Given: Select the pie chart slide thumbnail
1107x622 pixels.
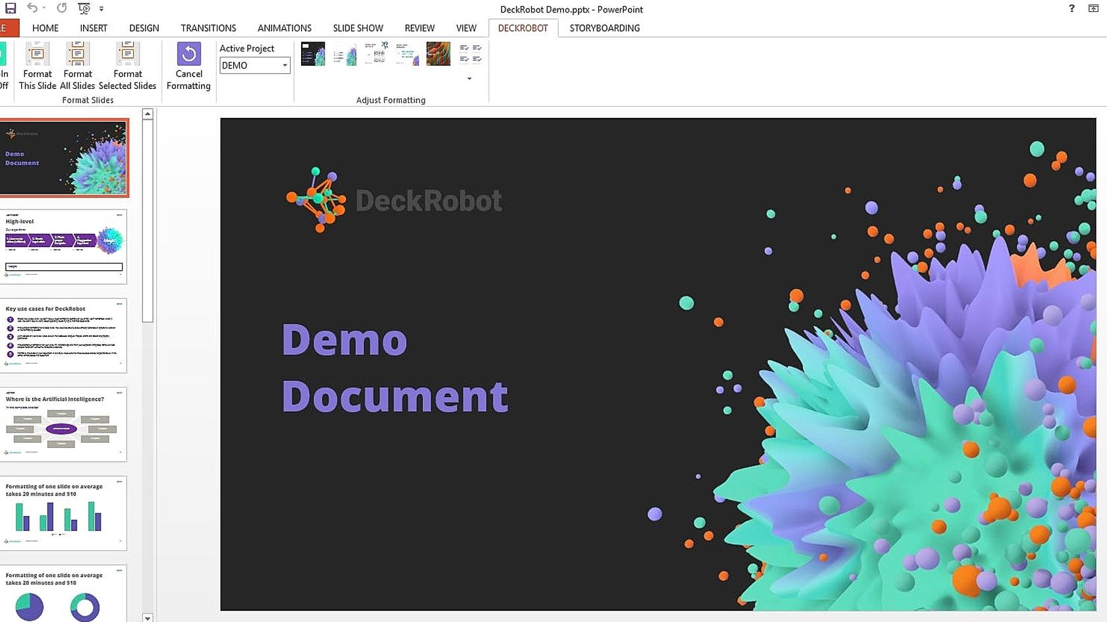Looking at the screenshot, I should tap(64, 594).
